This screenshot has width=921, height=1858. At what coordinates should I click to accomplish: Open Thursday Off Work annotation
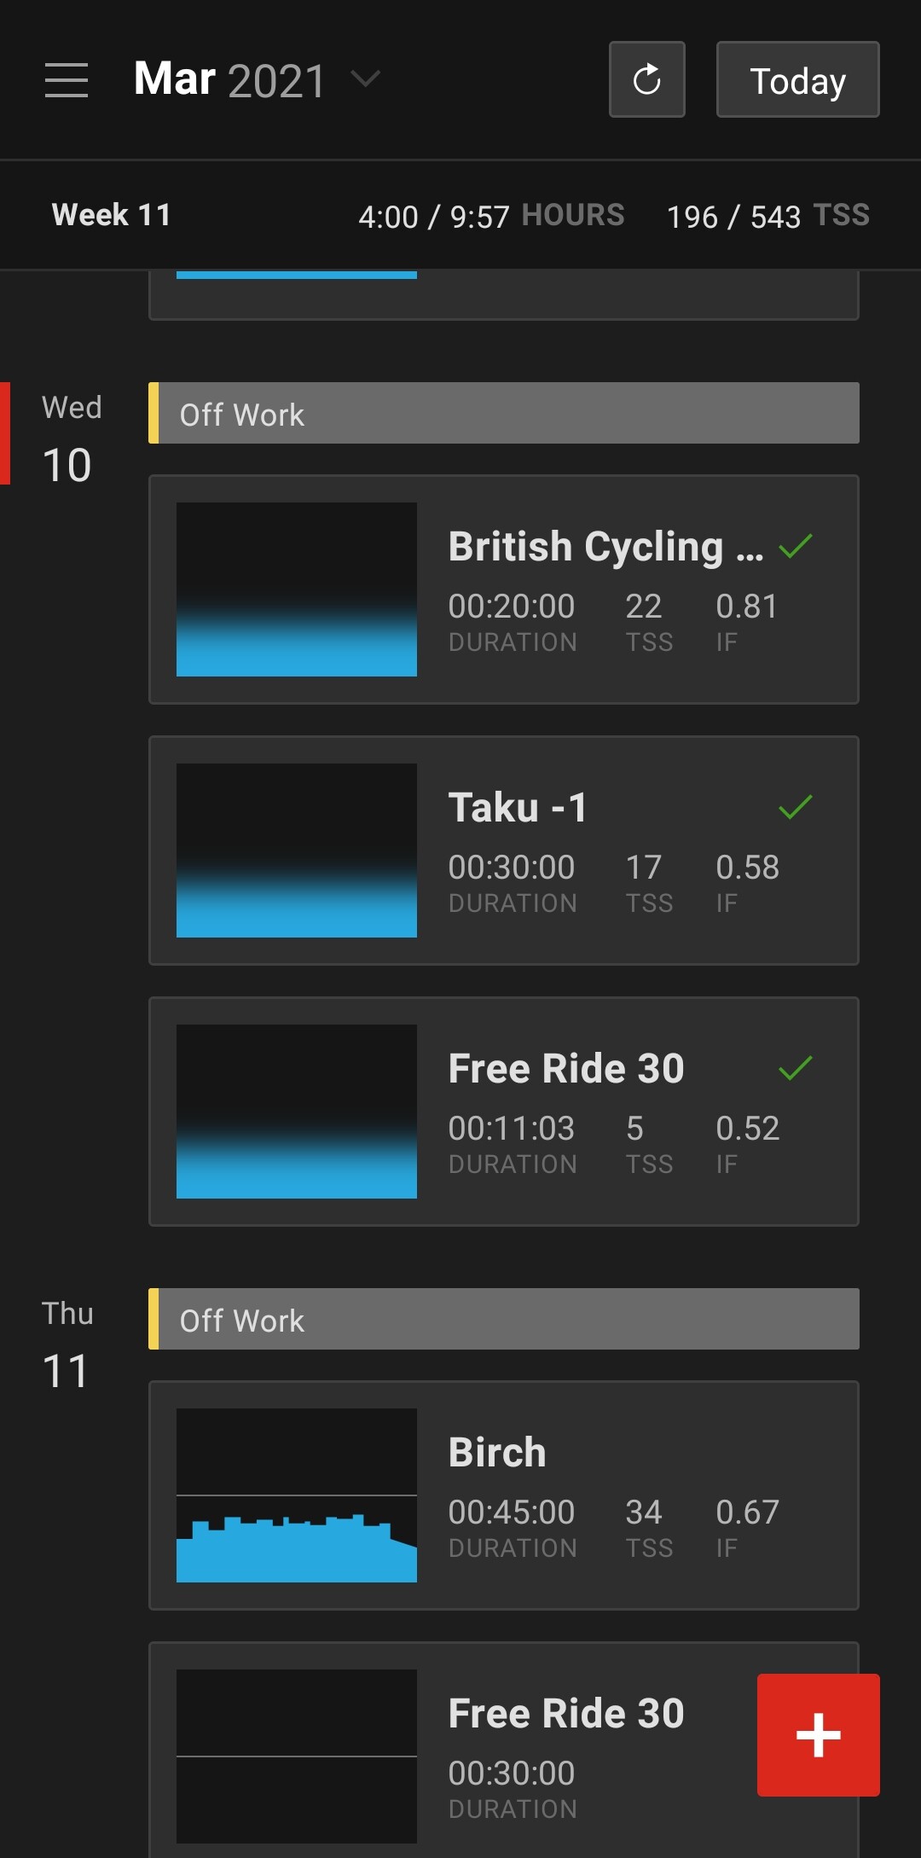pos(503,1320)
